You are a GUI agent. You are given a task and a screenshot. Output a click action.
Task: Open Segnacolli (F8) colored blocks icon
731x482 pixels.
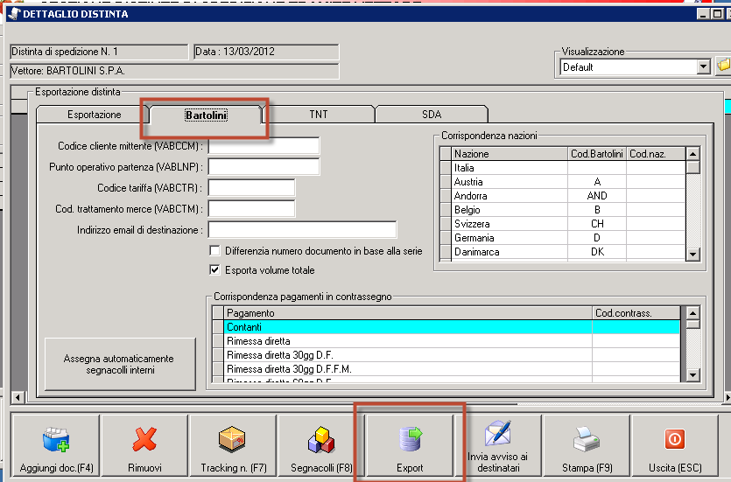(321, 444)
